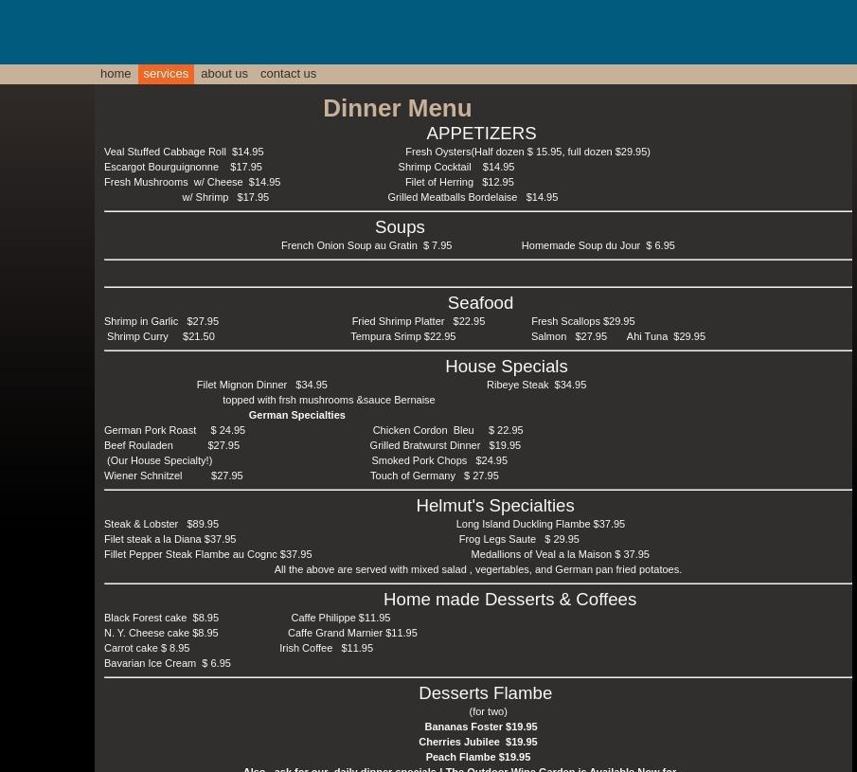This screenshot has width=857, height=772.
Task: Click the Seafood section heading
Action: pyautogui.click(x=480, y=303)
